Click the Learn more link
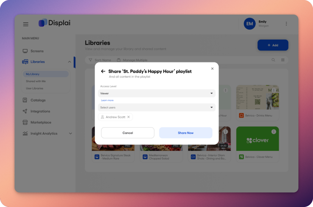The width and height of the screenshot is (313, 207). coord(107,100)
